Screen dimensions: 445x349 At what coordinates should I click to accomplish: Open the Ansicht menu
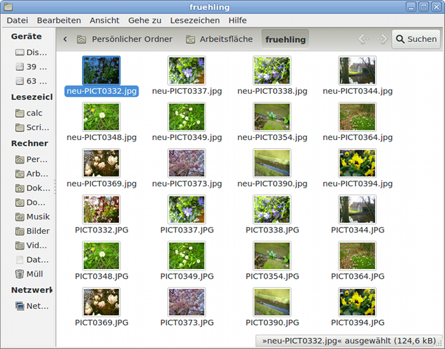pyautogui.click(x=104, y=21)
